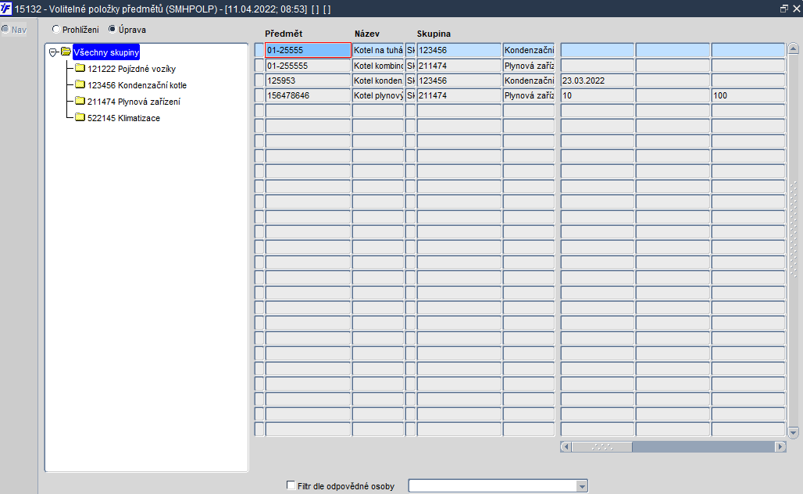
Task: Click the vertical scrollbar down arrow
Action: coord(794,433)
